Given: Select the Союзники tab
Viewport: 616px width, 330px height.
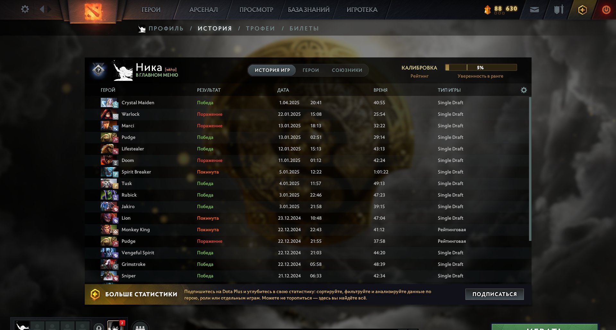Looking at the screenshot, I should tap(347, 70).
